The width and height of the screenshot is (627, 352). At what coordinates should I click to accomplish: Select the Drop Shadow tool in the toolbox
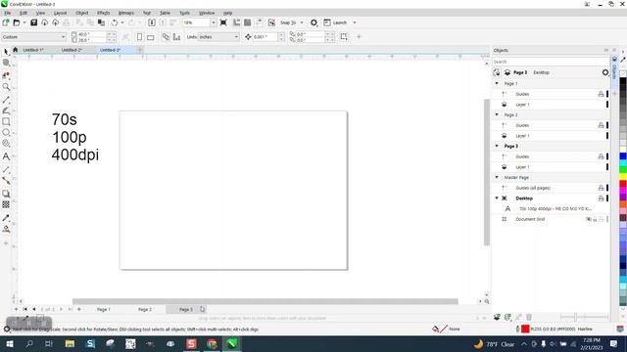tap(6, 194)
